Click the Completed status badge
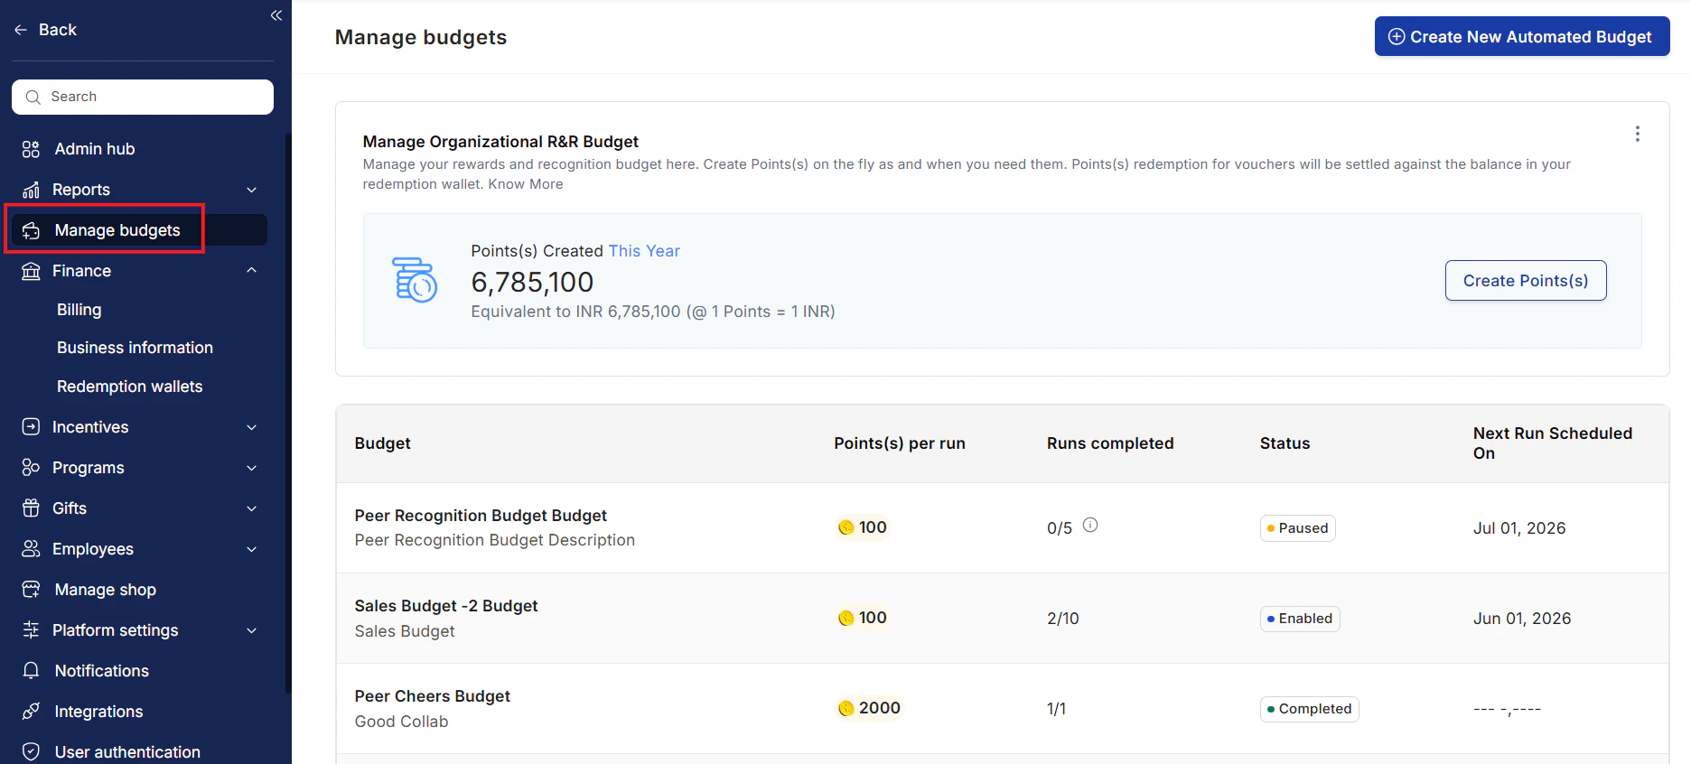 tap(1309, 709)
